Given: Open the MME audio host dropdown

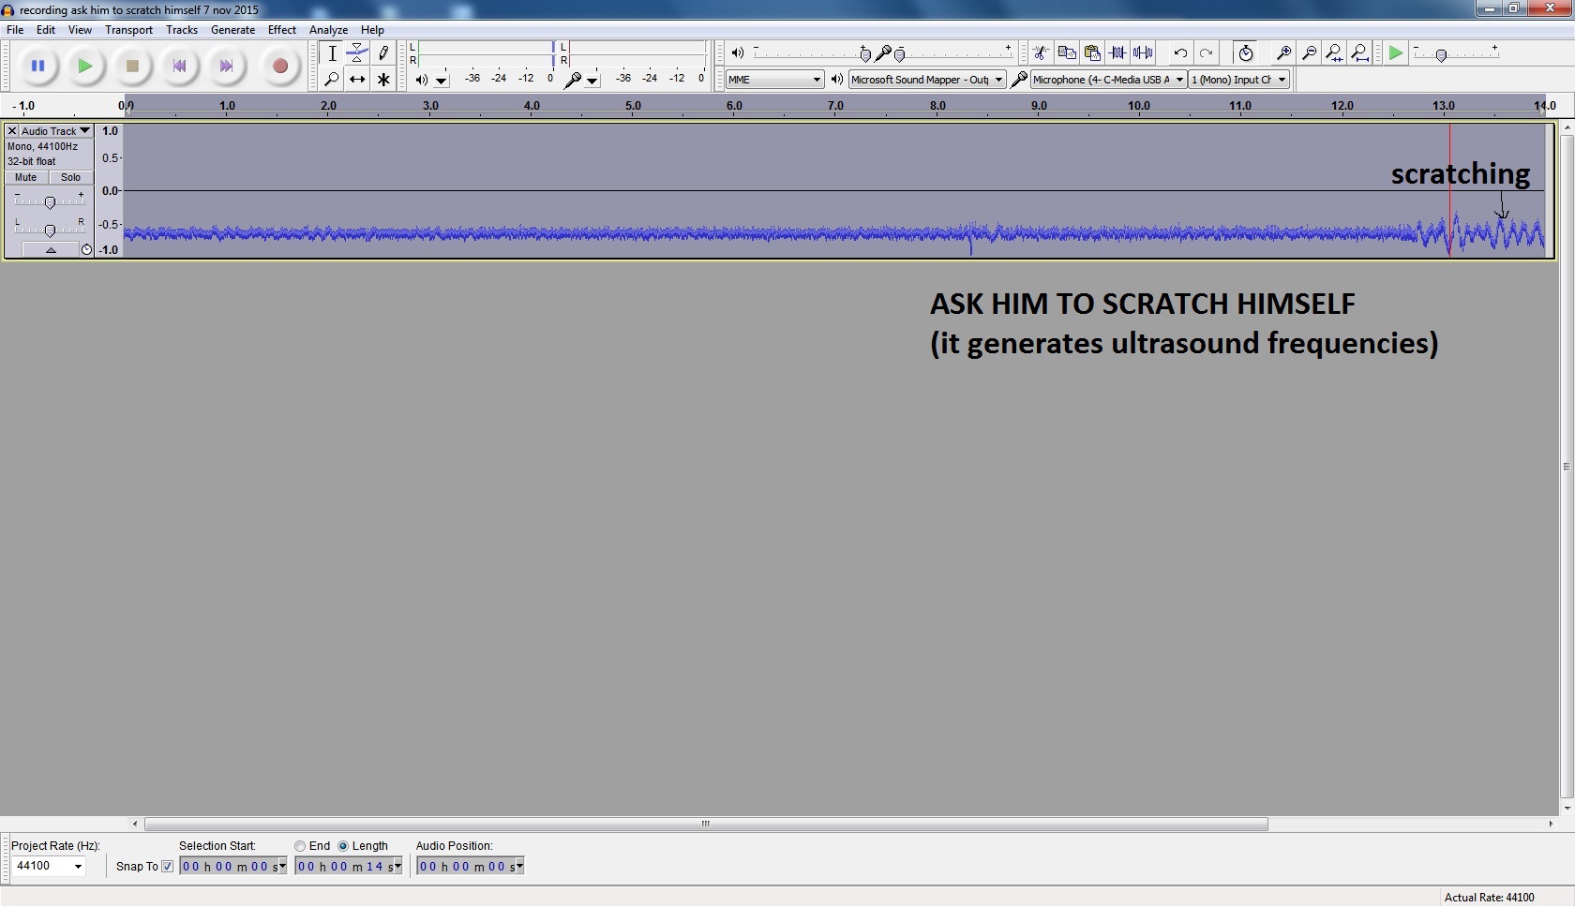Looking at the screenshot, I should point(774,80).
